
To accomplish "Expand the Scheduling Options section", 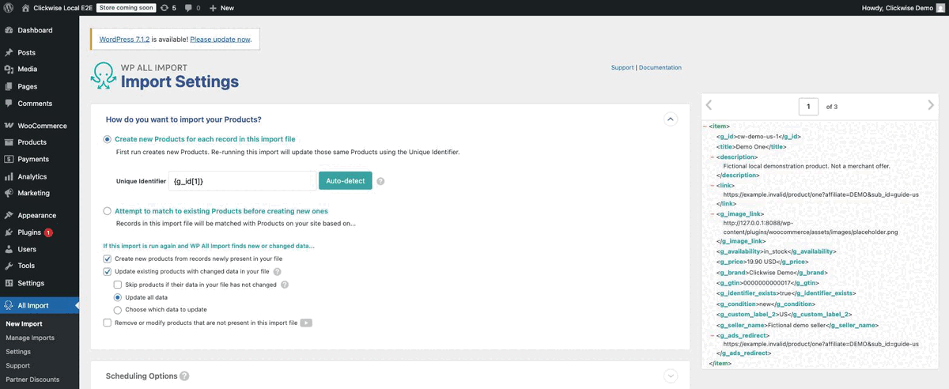I will [x=670, y=376].
